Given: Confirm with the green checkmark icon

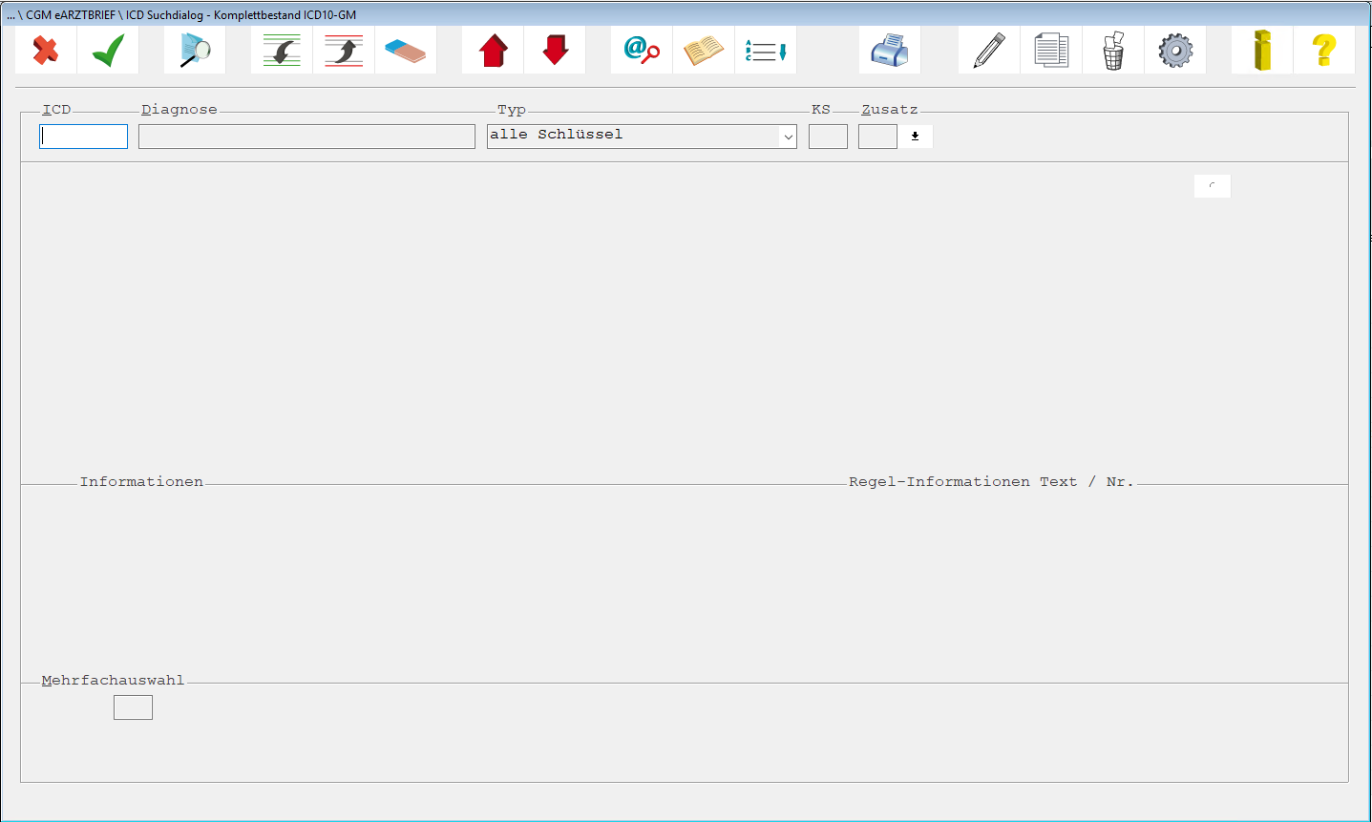Looking at the screenshot, I should click(x=108, y=50).
